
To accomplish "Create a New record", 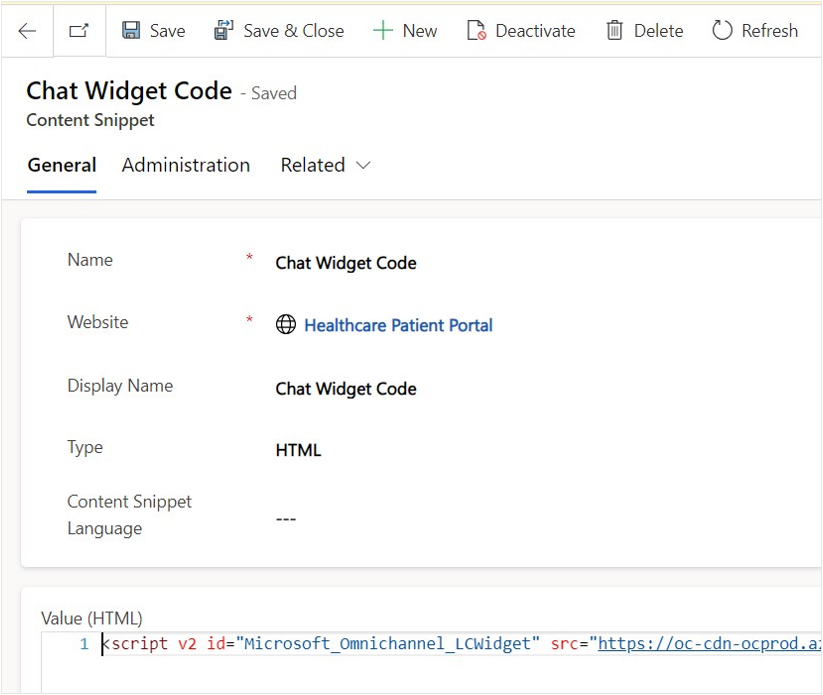I will 405,31.
